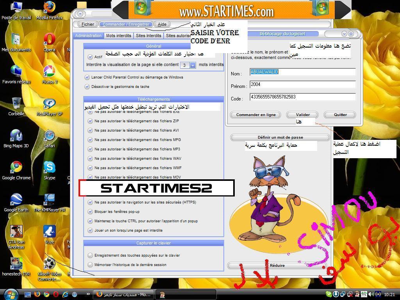
Task: Launch Opera browser desktop icon
Action: tap(49, 42)
